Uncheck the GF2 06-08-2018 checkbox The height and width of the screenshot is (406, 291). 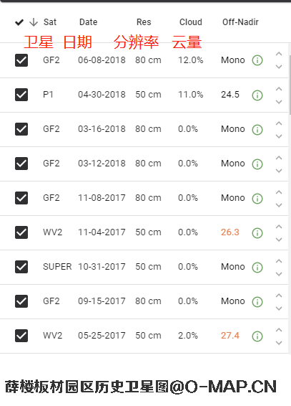(21, 60)
